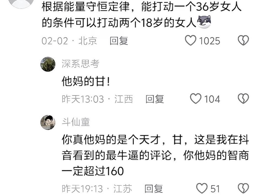Viewport: 260px width, 196px height.
Task: Open username 深系思考
Action: [x=80, y=64]
